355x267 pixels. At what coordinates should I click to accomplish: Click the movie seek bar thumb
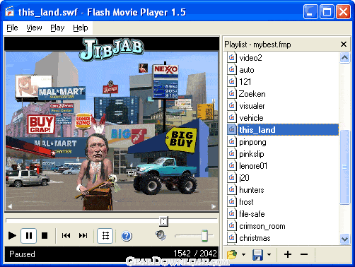pos(163,221)
